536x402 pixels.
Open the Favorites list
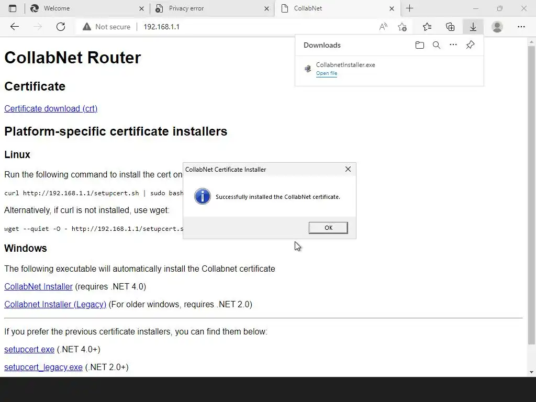click(x=427, y=27)
